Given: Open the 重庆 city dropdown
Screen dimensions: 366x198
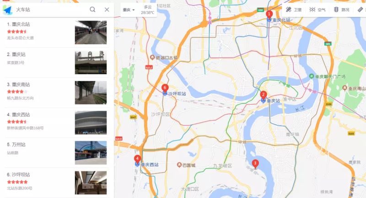Looking at the screenshot, I should (x=129, y=10).
